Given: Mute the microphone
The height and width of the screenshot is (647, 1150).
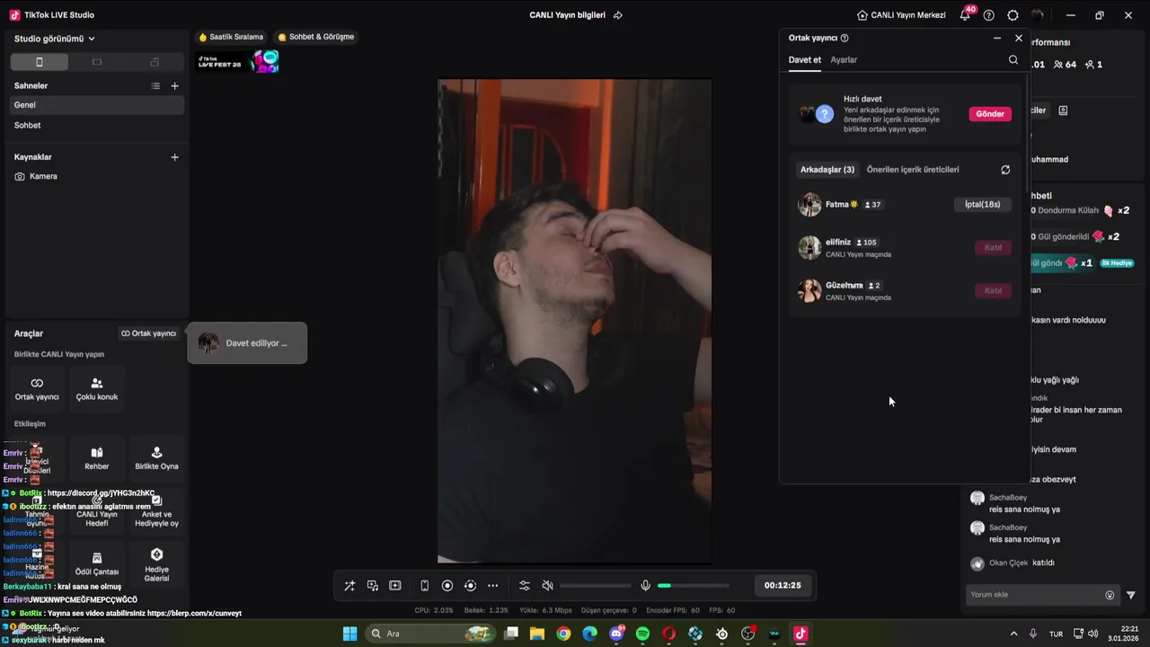Looking at the screenshot, I should point(645,586).
